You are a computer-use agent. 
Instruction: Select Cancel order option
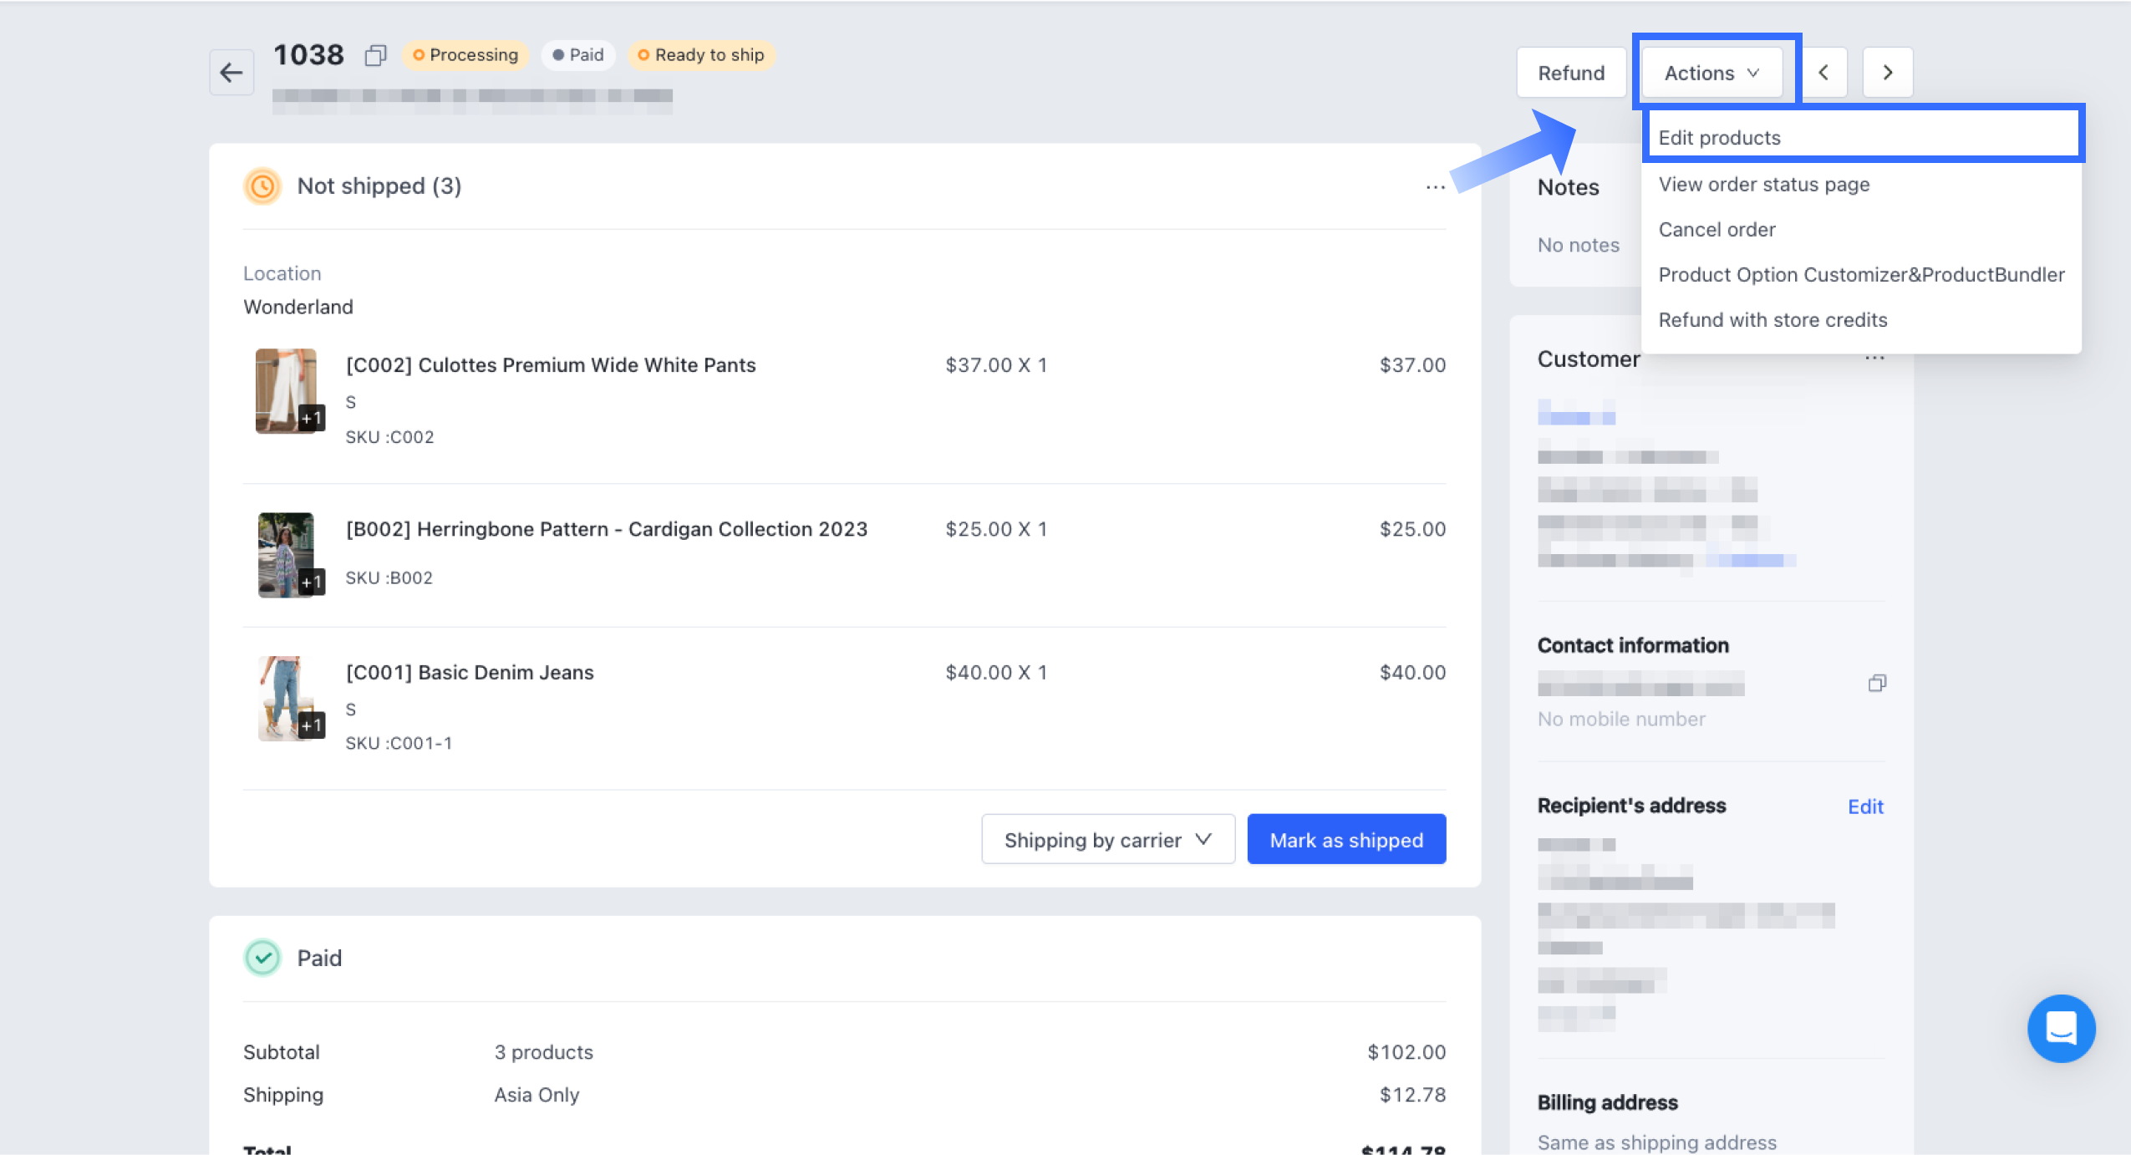(x=1716, y=229)
